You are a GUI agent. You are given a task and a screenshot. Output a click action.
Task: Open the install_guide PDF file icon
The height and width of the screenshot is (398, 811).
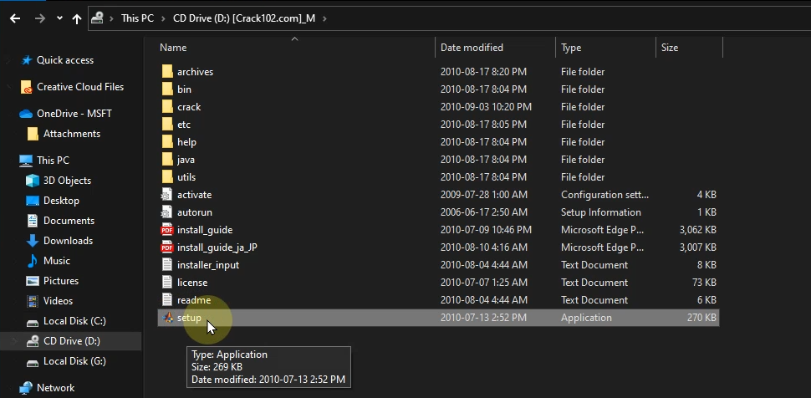[x=167, y=230]
